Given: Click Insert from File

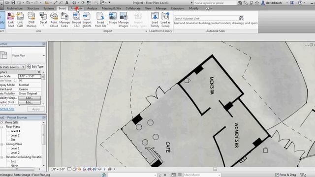Looking at the screenshot, I should point(100,20).
